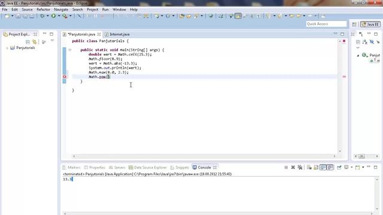Open the Refactor menu
This screenshot has width=383, height=215.
coord(43,10)
